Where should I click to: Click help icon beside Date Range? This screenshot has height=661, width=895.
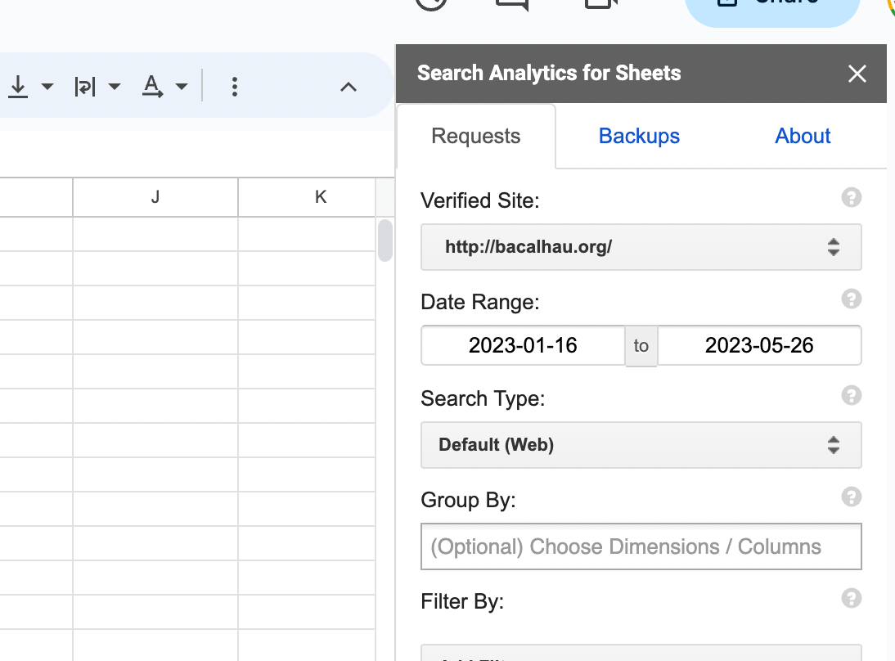point(851,299)
